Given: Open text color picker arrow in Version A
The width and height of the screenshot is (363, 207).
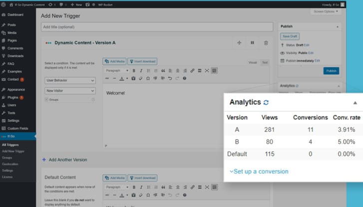Looking at the screenshot, I should pyautogui.click(x=127, y=78).
